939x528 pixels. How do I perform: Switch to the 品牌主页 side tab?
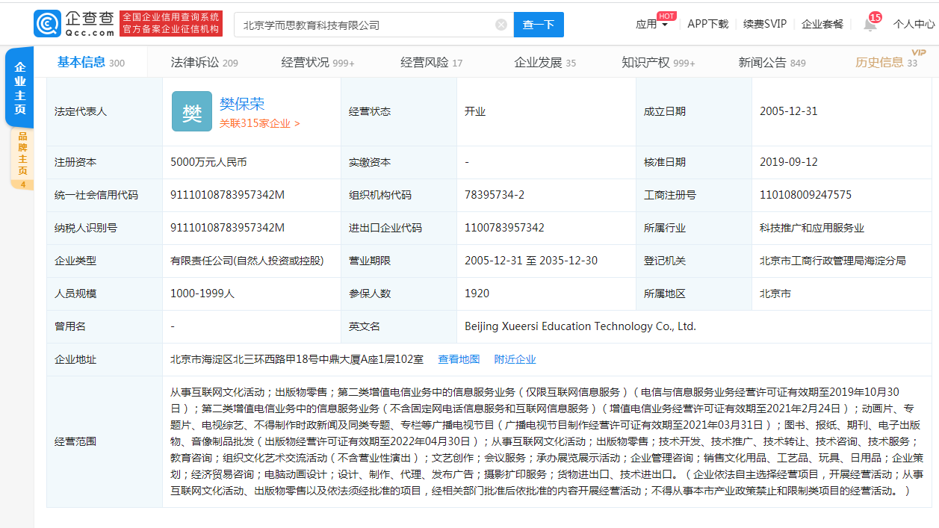[x=22, y=159]
